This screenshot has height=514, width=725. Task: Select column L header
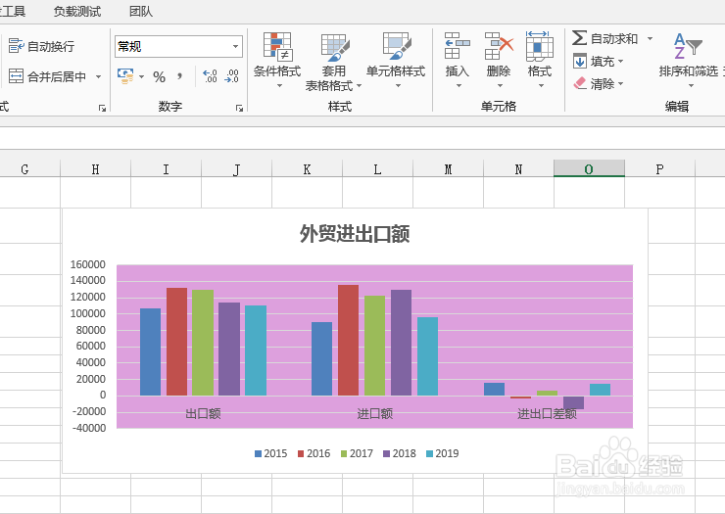pos(378,169)
